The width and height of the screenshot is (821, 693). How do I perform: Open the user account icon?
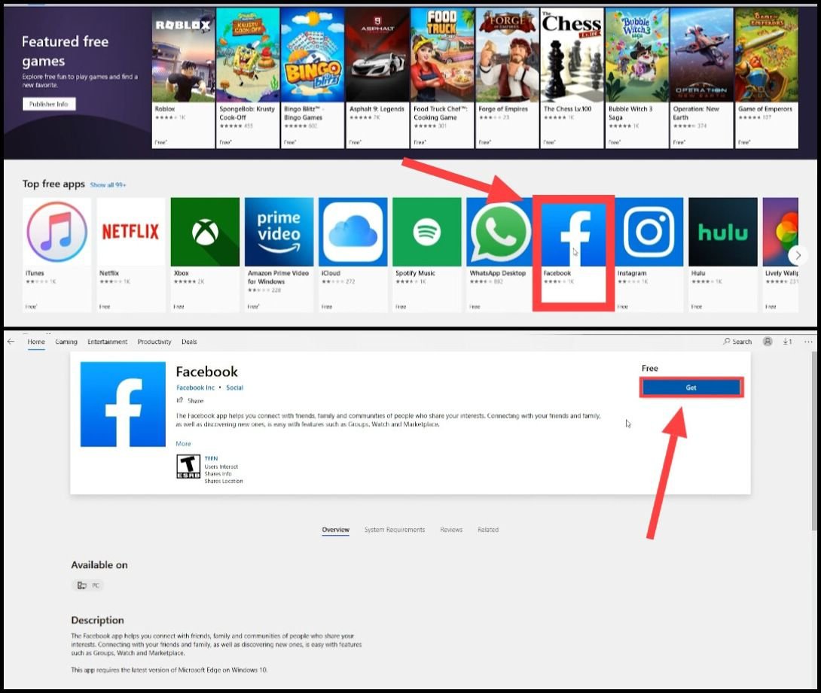point(768,342)
